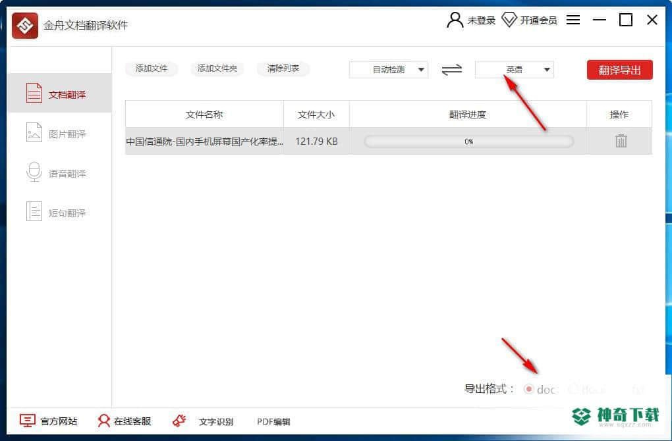
Task: Click the 清除列表 clear list button
Action: (x=283, y=68)
